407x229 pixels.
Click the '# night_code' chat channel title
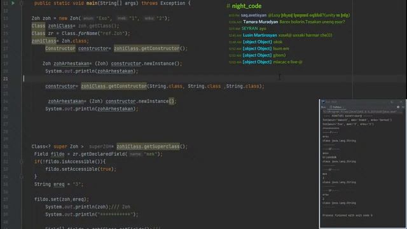click(244, 6)
